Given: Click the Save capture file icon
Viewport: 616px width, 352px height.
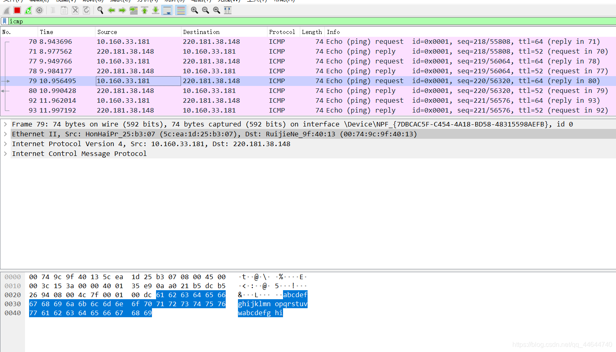Looking at the screenshot, I should point(64,10).
